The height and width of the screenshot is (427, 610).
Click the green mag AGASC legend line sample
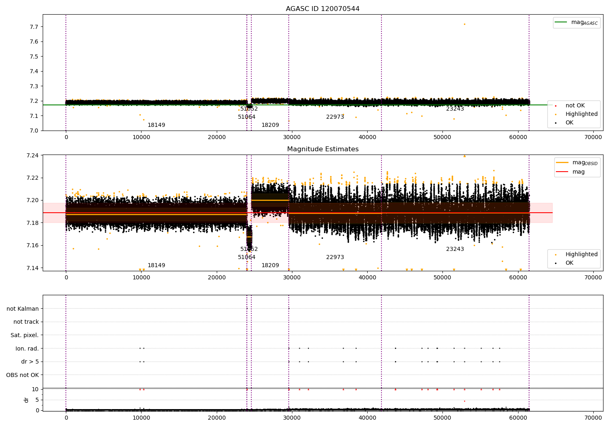[561, 22]
